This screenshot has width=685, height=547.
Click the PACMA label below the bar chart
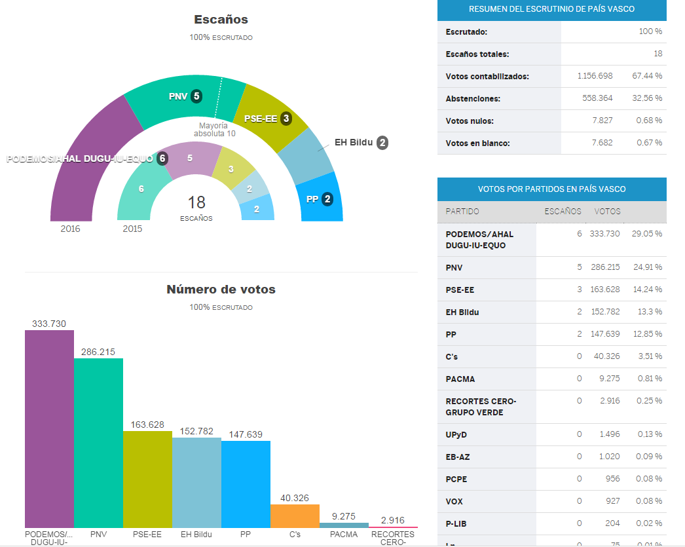(343, 534)
